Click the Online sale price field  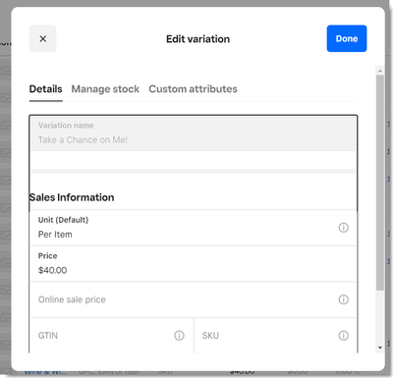[x=193, y=299]
